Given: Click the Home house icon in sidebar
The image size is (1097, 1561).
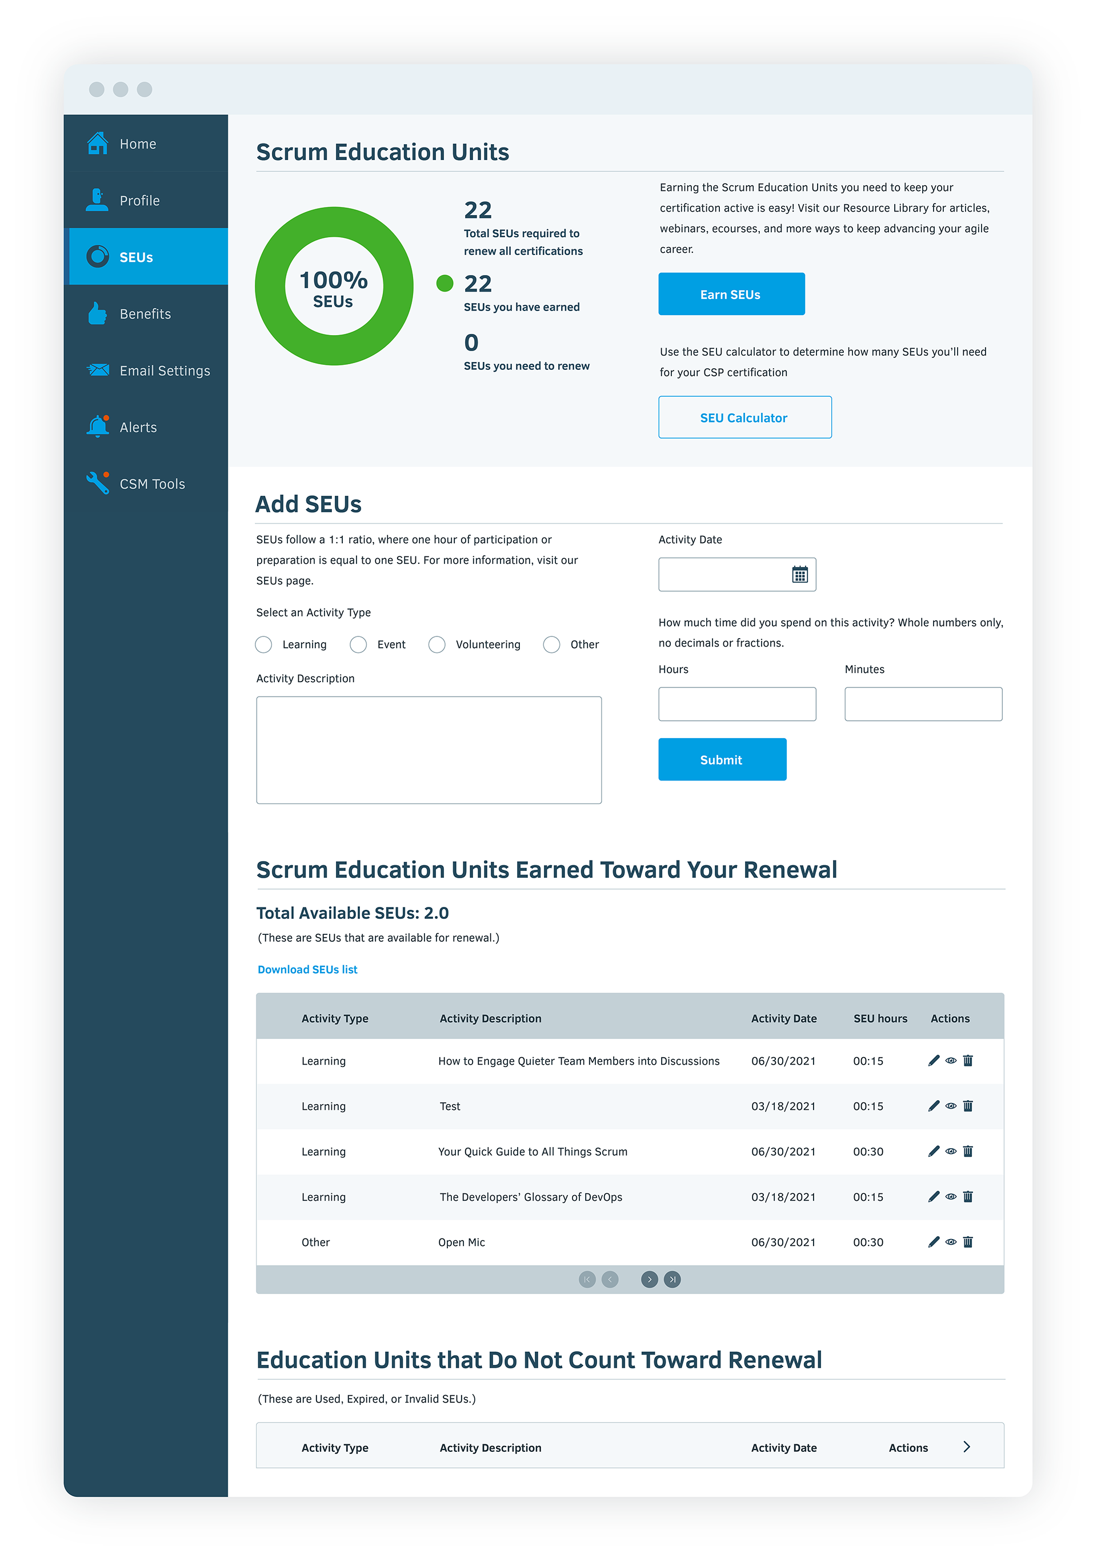Looking at the screenshot, I should click(x=98, y=144).
